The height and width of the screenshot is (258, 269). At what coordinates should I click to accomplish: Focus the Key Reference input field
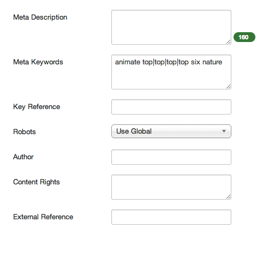(x=171, y=107)
